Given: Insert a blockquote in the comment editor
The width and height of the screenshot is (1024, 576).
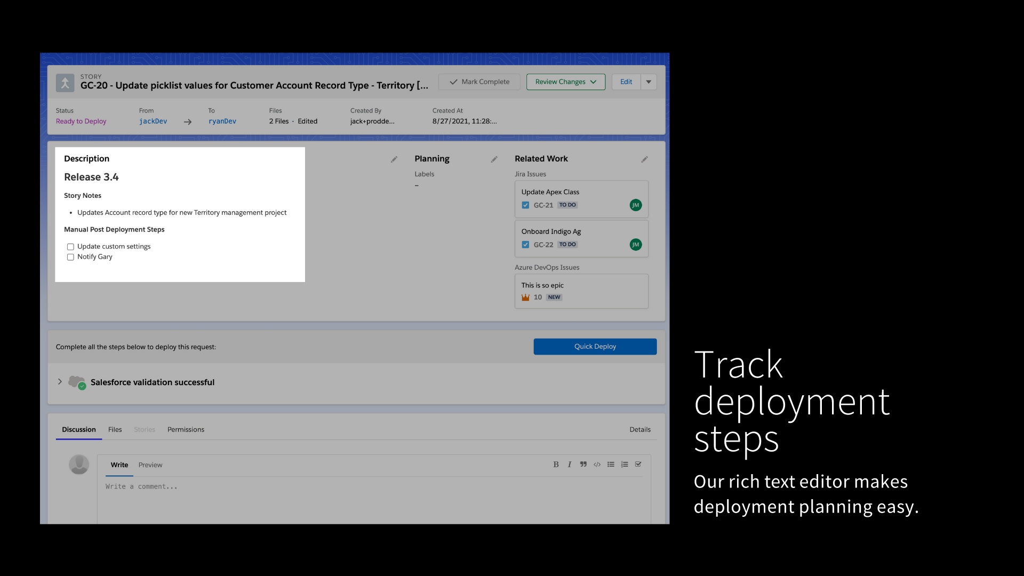Looking at the screenshot, I should coord(583,465).
